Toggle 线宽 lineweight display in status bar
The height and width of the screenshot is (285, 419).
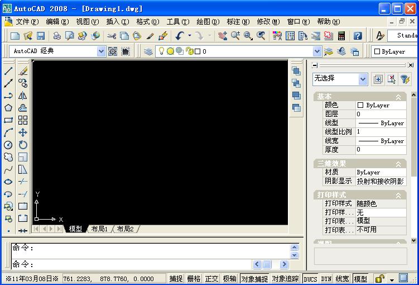[x=343, y=279]
